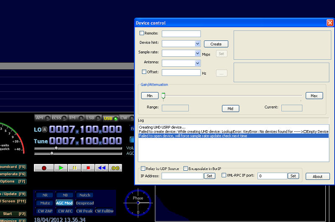Viewport: 335px width, 222px height.
Task: Select the 'Failed to create device' log line
Action: tap(234, 131)
